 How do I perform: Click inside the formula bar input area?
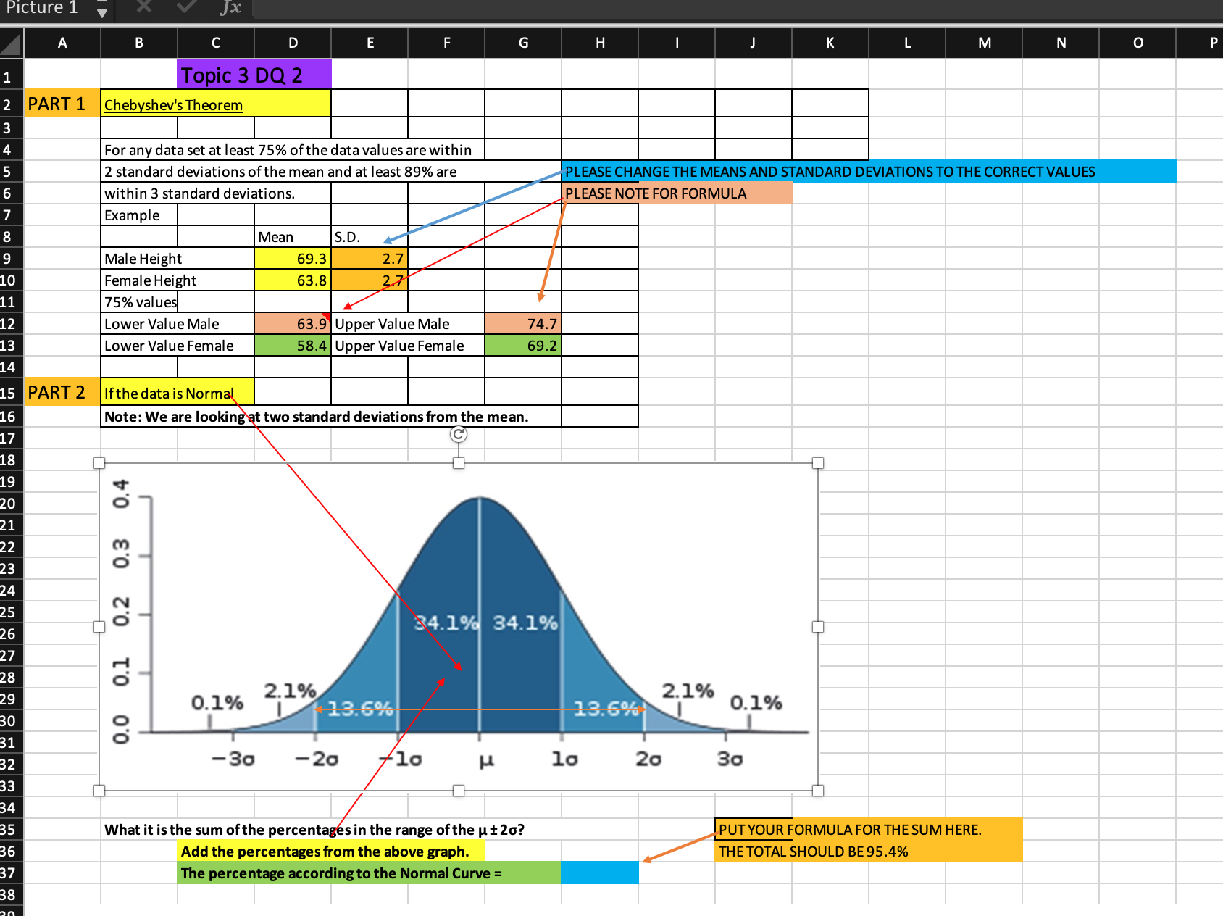738,9
